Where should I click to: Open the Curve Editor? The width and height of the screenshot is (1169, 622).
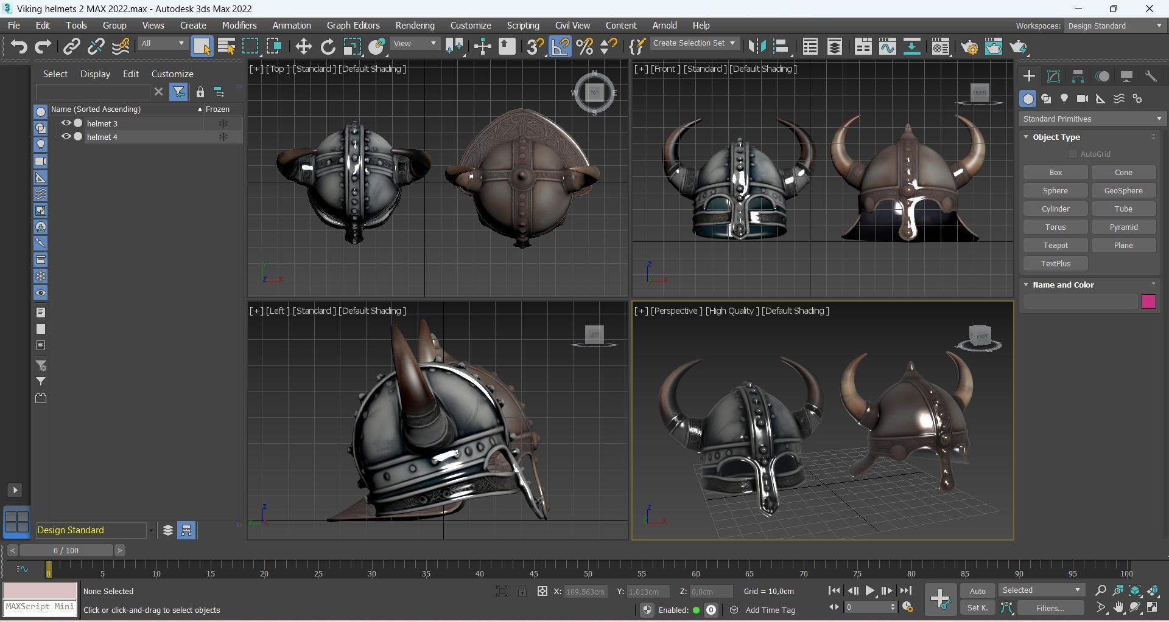point(887,46)
